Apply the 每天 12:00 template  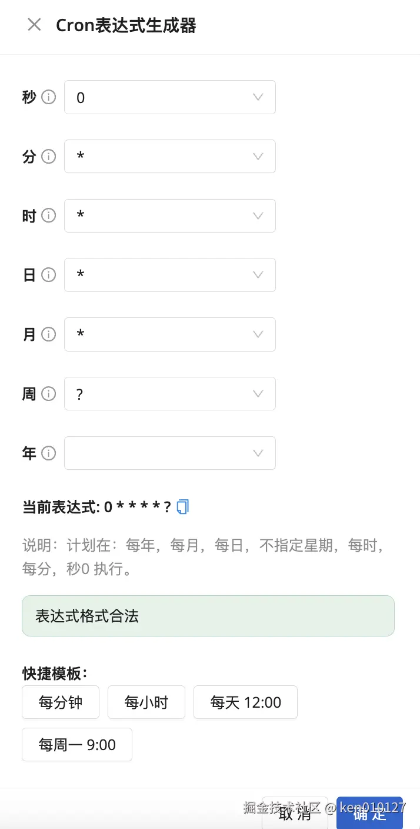[245, 702]
